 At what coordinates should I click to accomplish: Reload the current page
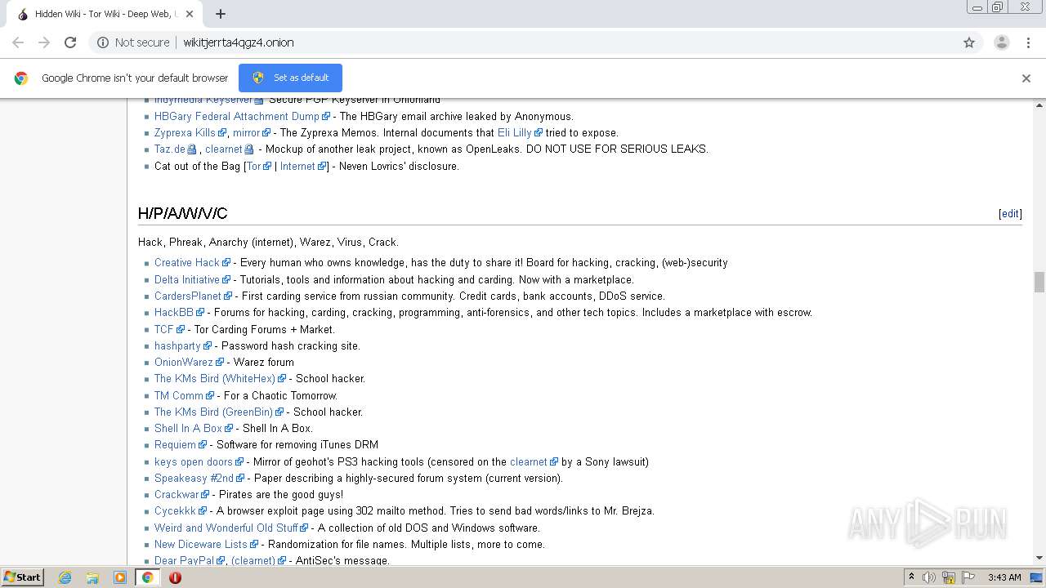(70, 42)
